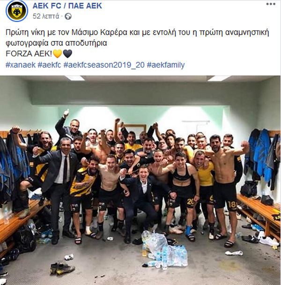Open the AEK FC / ΠΑΕ AEK page name
Screen dimensions: 281x285
pos(67,6)
